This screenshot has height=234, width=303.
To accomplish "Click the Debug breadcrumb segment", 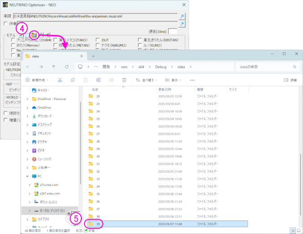I will (161, 67).
